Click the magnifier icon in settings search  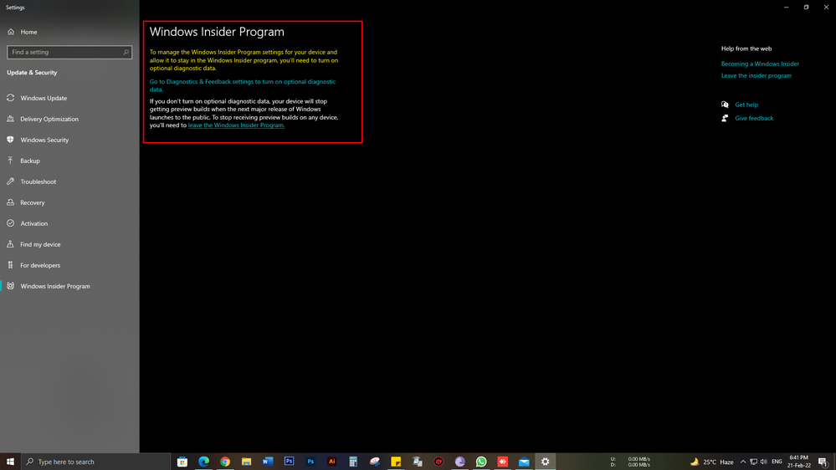[126, 52]
